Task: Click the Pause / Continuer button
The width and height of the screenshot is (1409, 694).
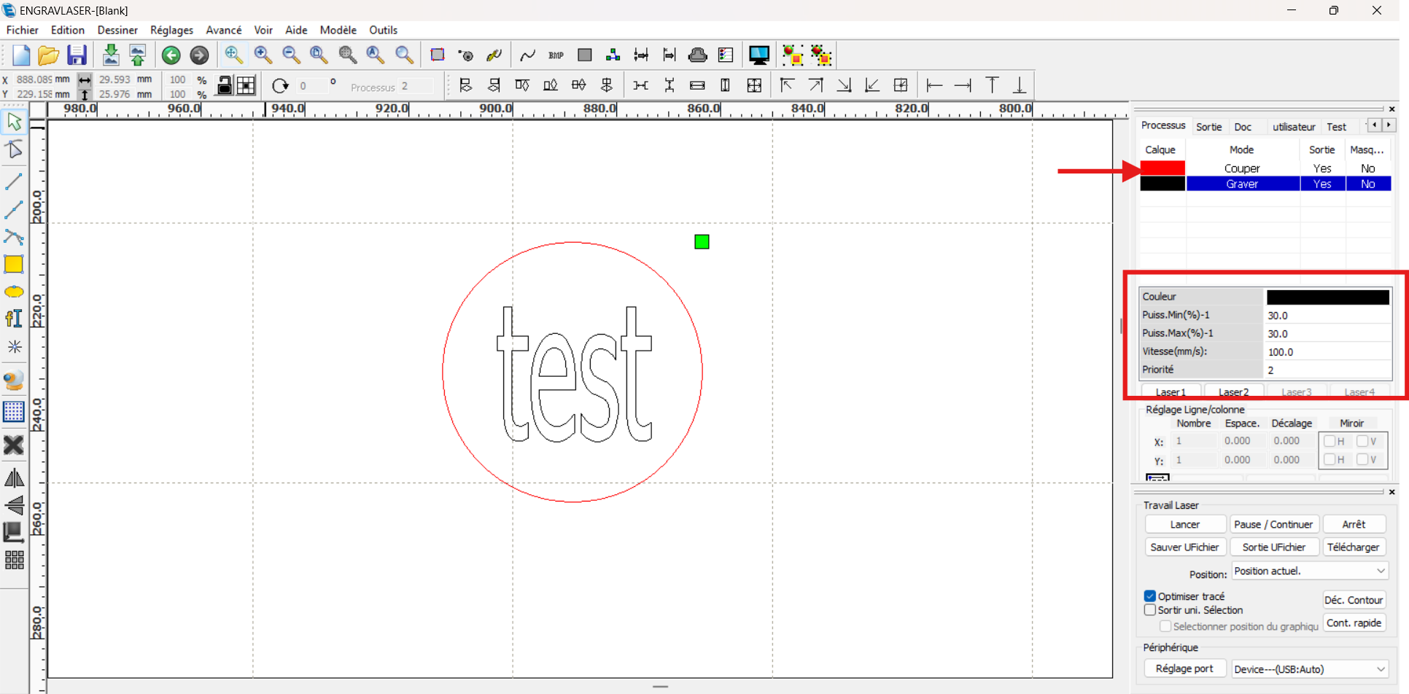Action: click(x=1273, y=524)
